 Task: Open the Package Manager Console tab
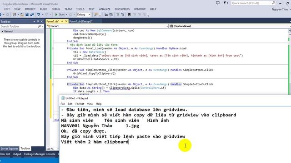pyautogui.click(x=40, y=154)
